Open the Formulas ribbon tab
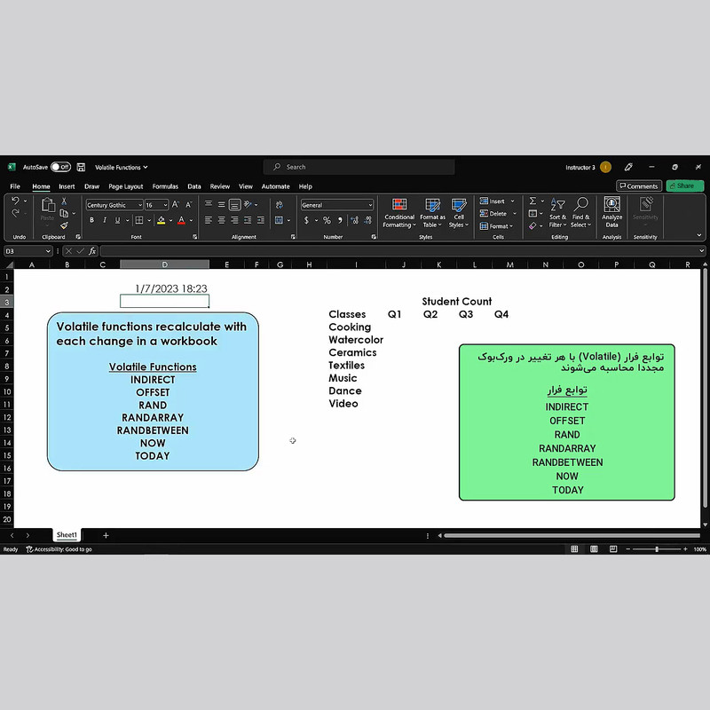The width and height of the screenshot is (710, 710). point(165,186)
